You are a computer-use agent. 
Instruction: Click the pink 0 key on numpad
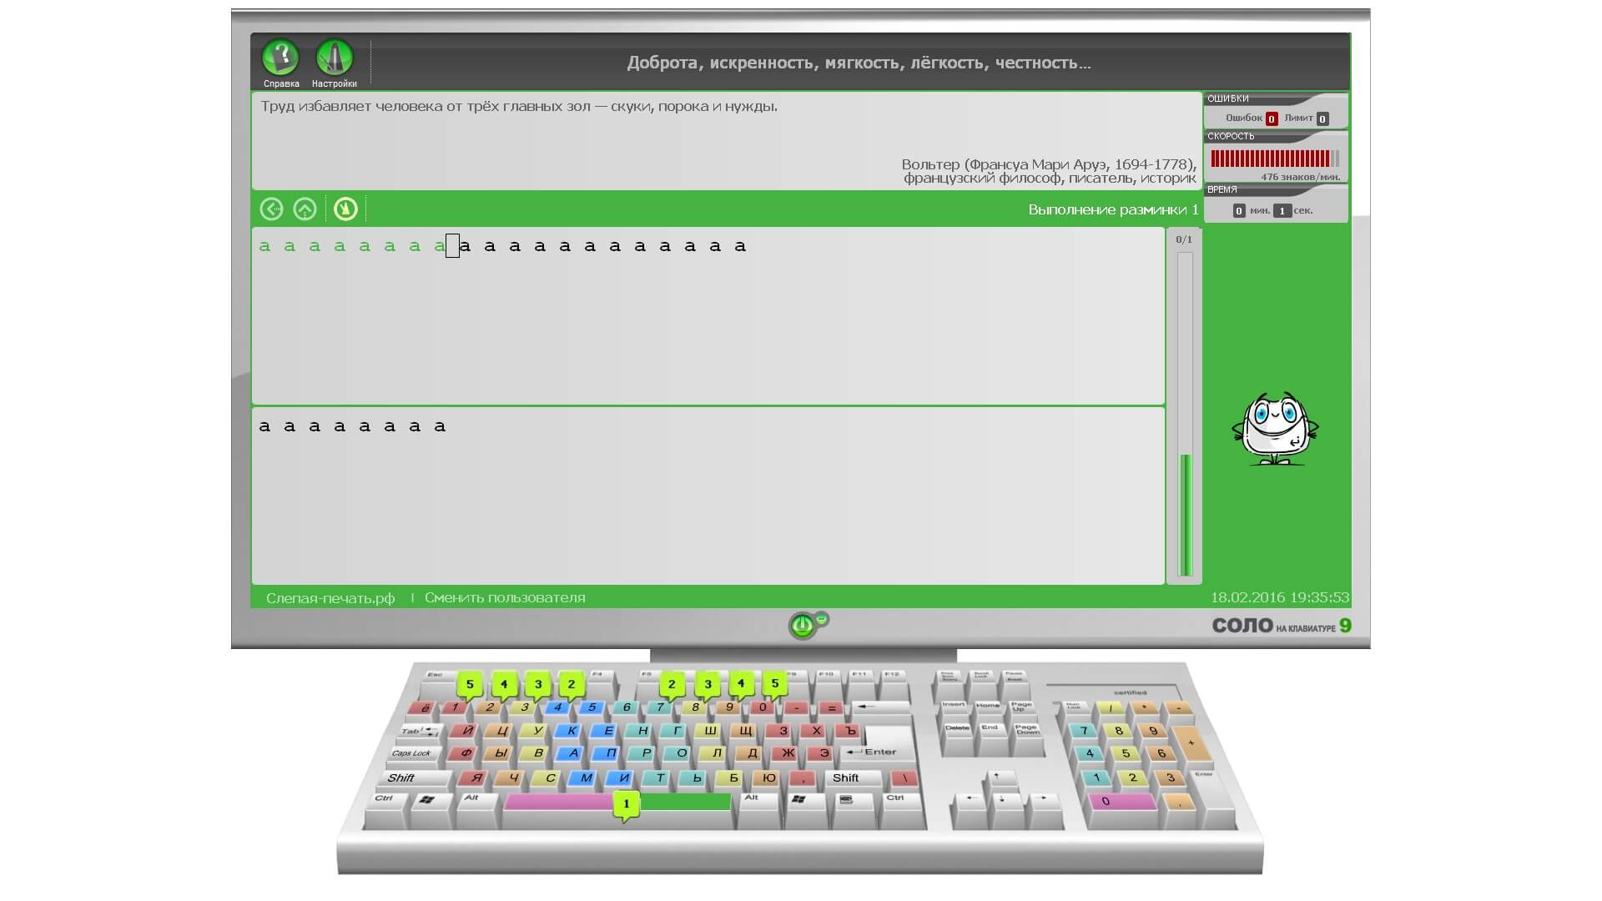[x=1122, y=801]
